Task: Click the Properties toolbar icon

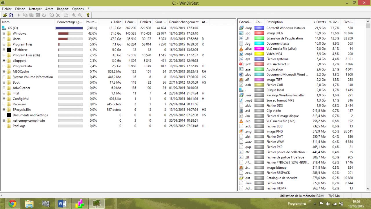Action: pyautogui.click(x=66, y=15)
